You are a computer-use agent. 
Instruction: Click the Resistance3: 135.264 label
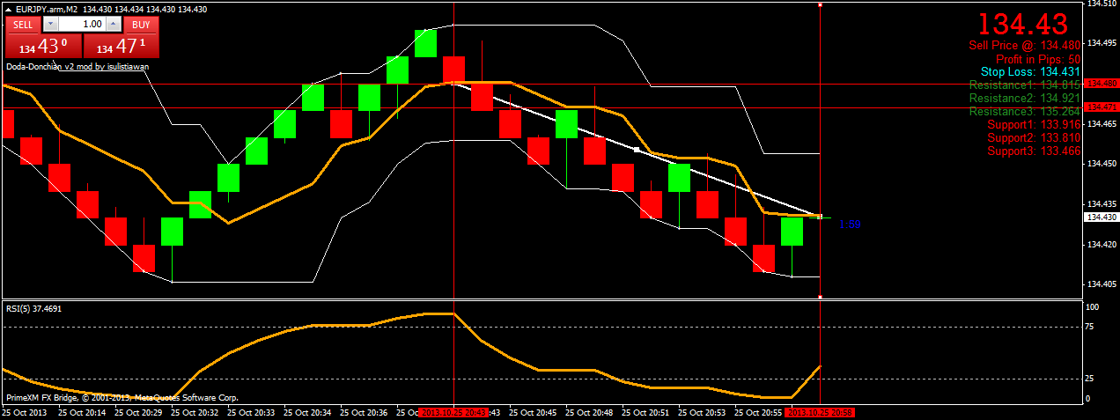coord(1024,112)
